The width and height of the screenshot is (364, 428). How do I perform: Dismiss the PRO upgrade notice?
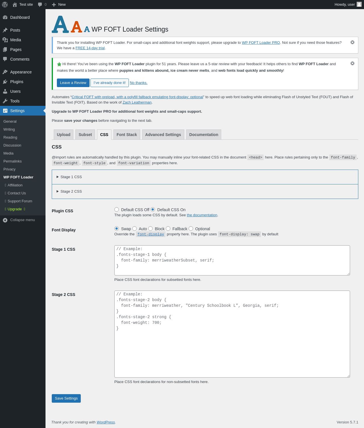pyautogui.click(x=352, y=42)
